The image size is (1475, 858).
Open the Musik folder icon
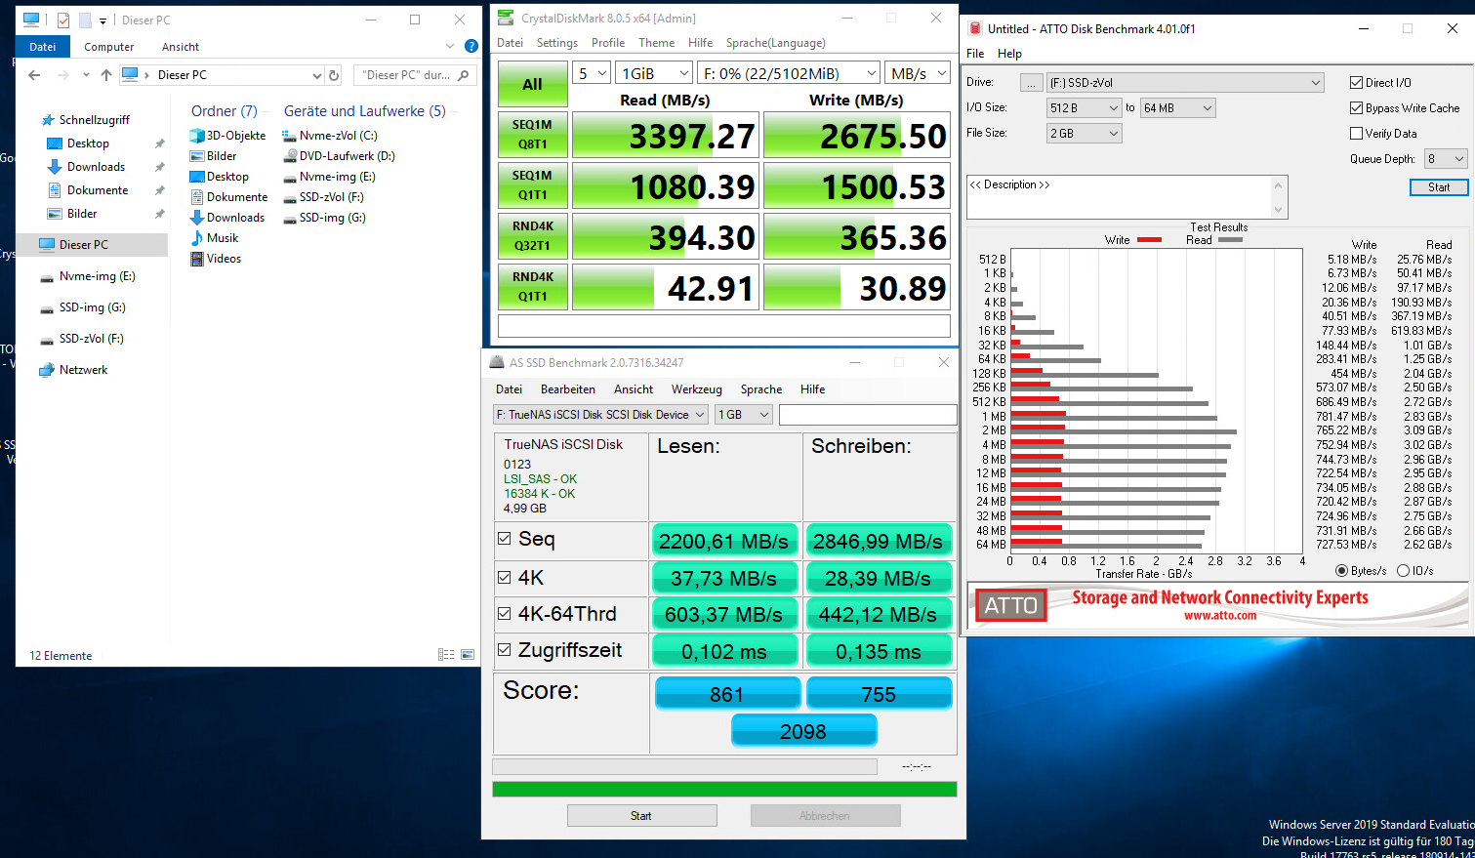pyautogui.click(x=197, y=238)
